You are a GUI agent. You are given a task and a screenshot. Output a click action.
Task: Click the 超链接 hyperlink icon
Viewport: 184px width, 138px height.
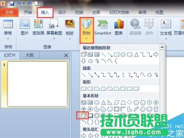point(135,27)
